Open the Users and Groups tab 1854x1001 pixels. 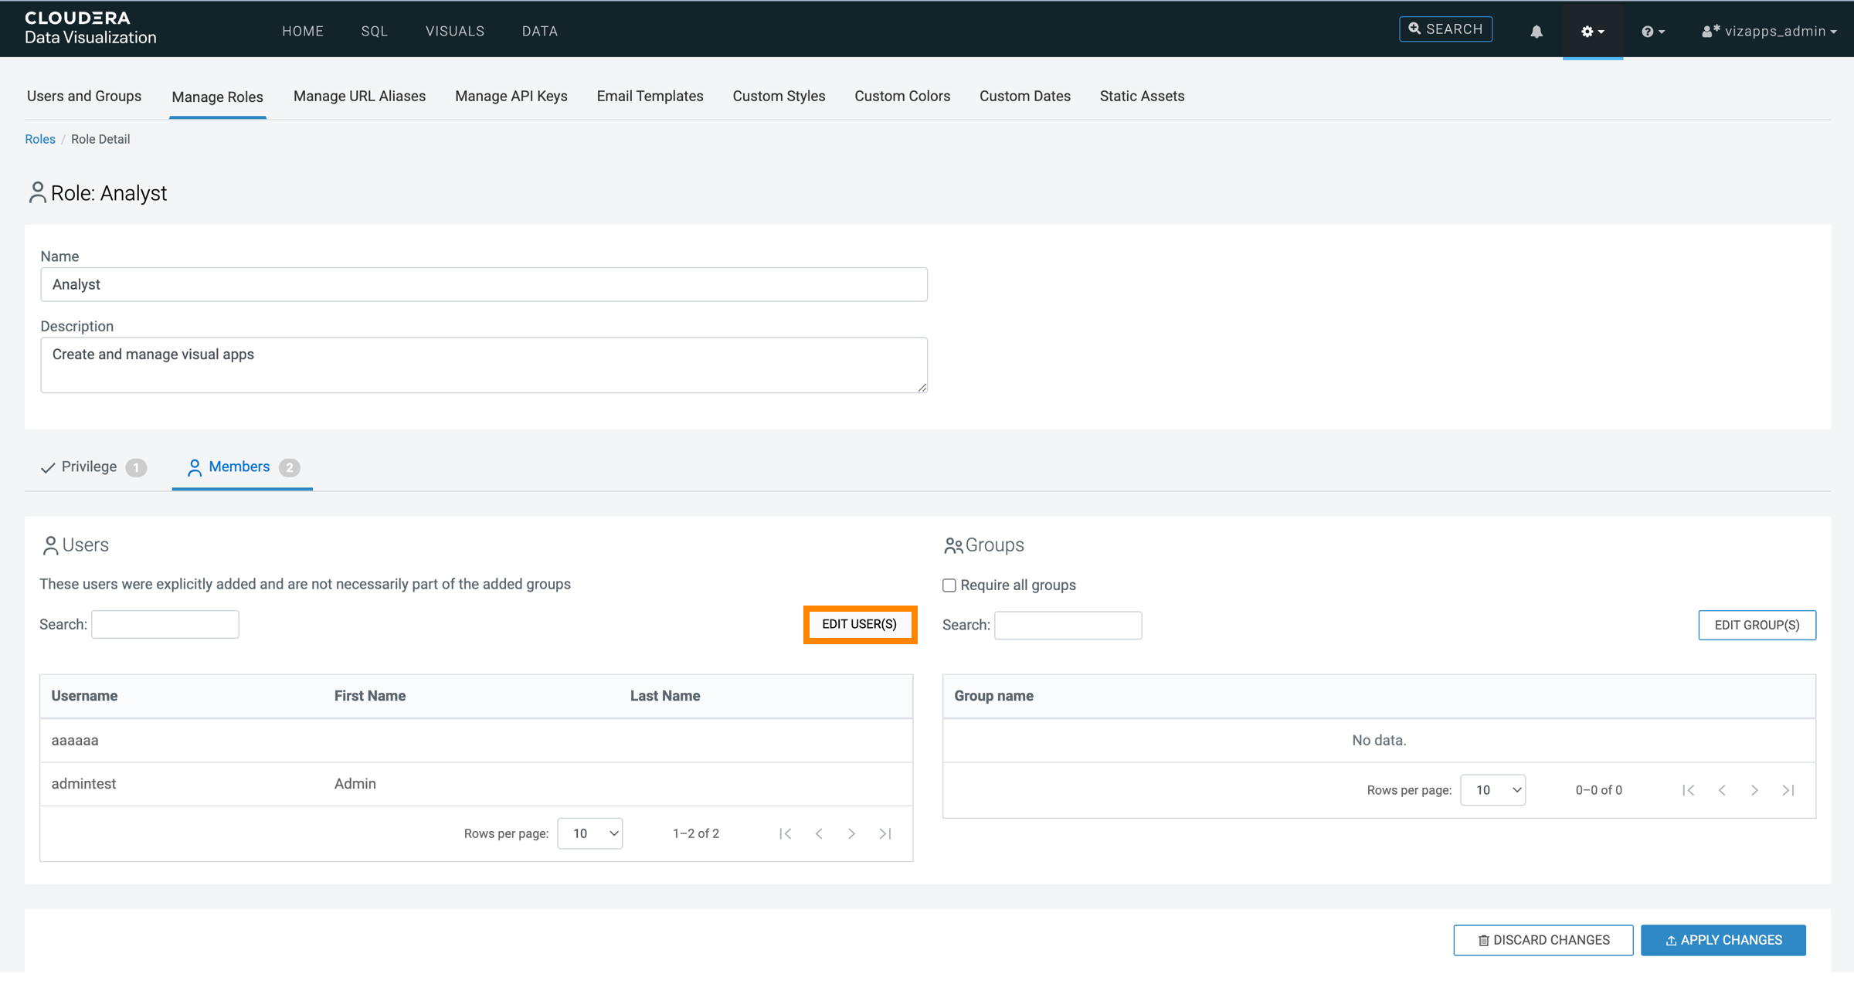84,97
